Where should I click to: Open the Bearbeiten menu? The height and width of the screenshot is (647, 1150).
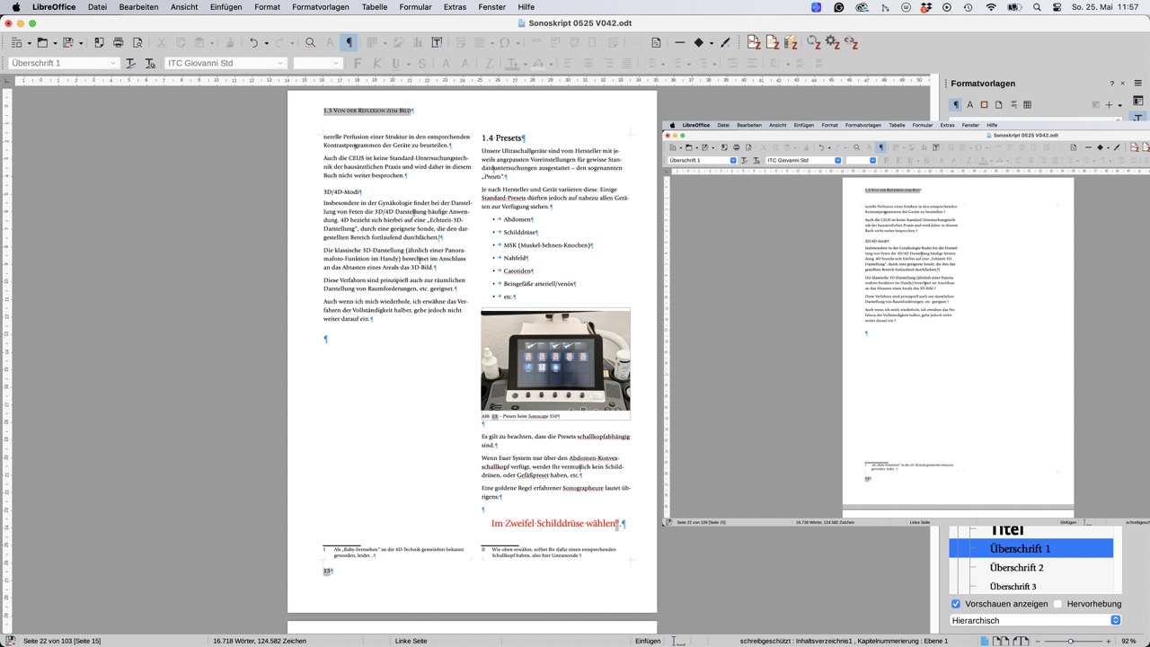138,7
